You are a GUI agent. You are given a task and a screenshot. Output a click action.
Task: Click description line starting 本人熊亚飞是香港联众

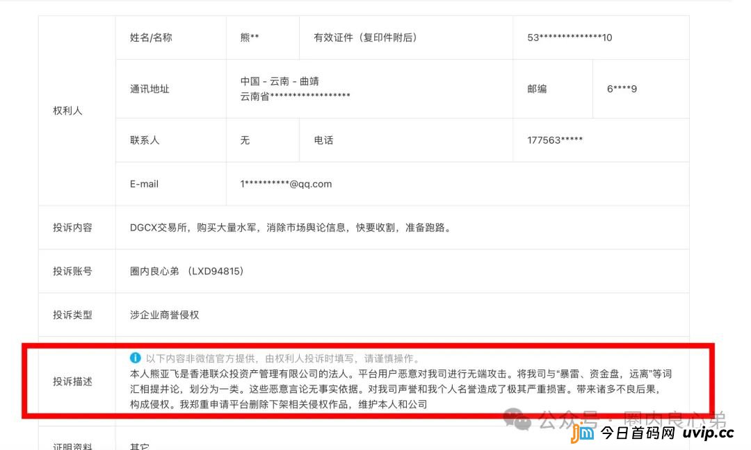pyautogui.click(x=401, y=374)
